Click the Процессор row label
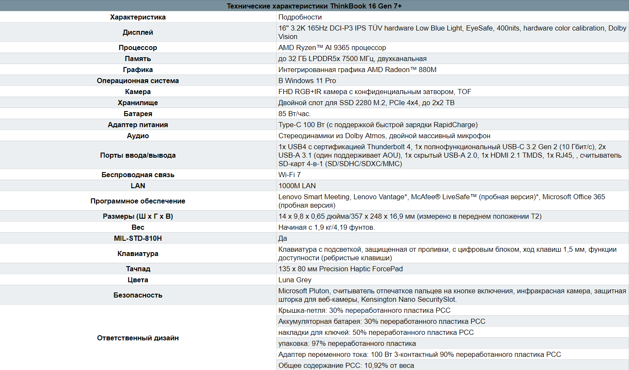The height and width of the screenshot is (370, 629). tap(137, 47)
